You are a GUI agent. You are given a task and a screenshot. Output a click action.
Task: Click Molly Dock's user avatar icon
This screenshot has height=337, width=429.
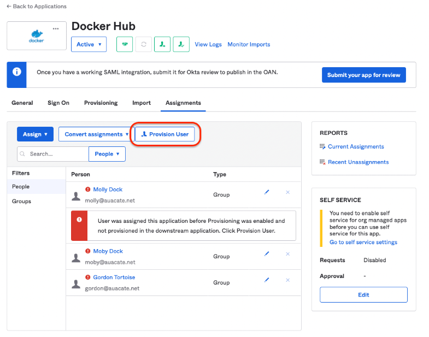76,196
